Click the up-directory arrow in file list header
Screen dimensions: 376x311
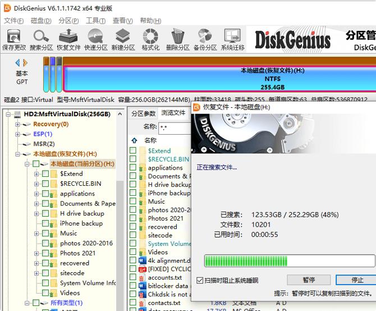click(134, 140)
